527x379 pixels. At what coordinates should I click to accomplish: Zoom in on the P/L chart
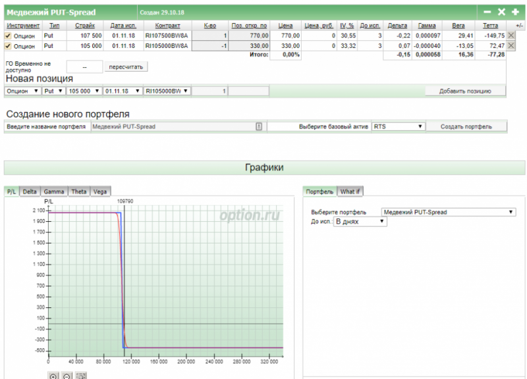(53, 376)
